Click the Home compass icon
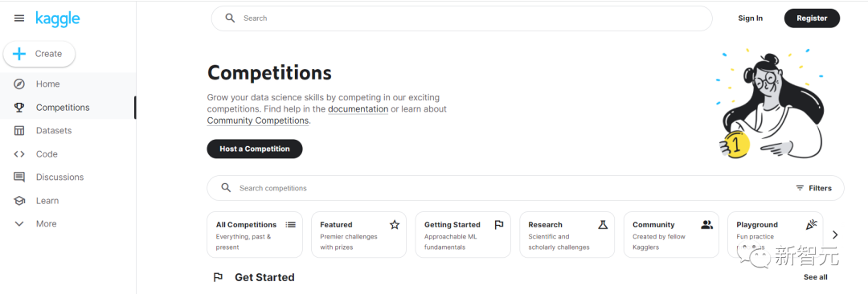 click(19, 84)
